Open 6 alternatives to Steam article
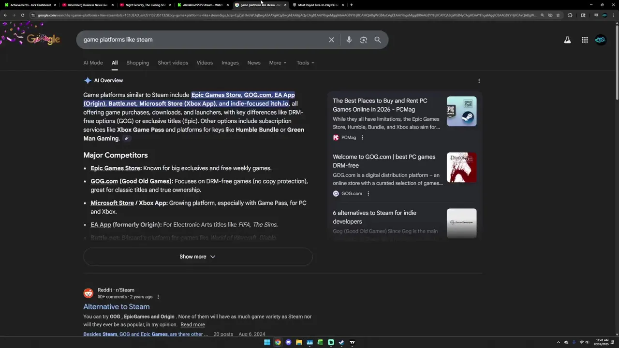619x348 pixels. click(374, 217)
